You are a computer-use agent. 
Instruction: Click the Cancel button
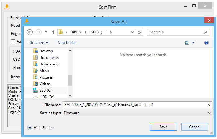pyautogui.click(x=195, y=127)
